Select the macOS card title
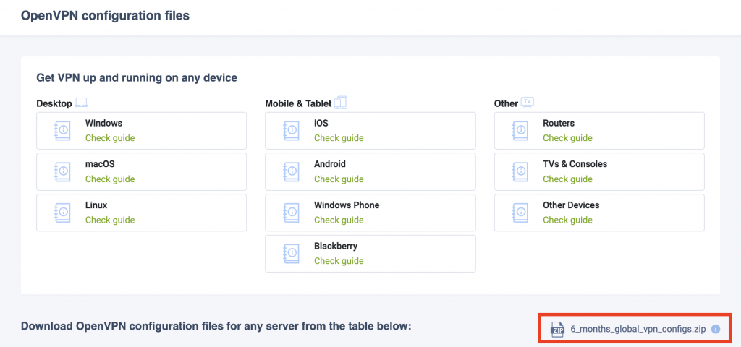Viewport: 741px width, 347px height. pyautogui.click(x=100, y=164)
